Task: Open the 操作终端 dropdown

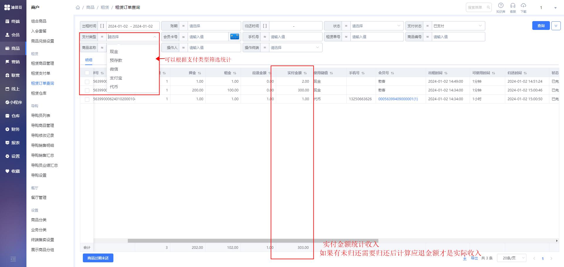Action: tap(296, 47)
